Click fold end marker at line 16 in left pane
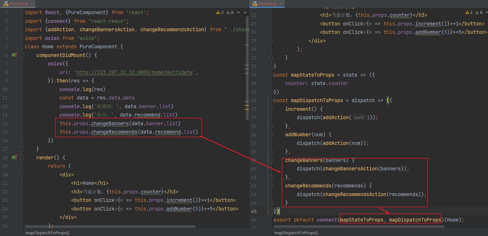This screenshot has height=236, width=488. click(22, 140)
